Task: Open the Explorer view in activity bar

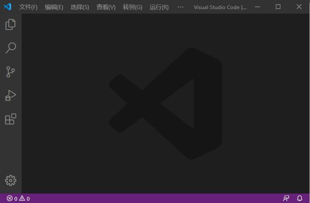Action: [x=11, y=25]
